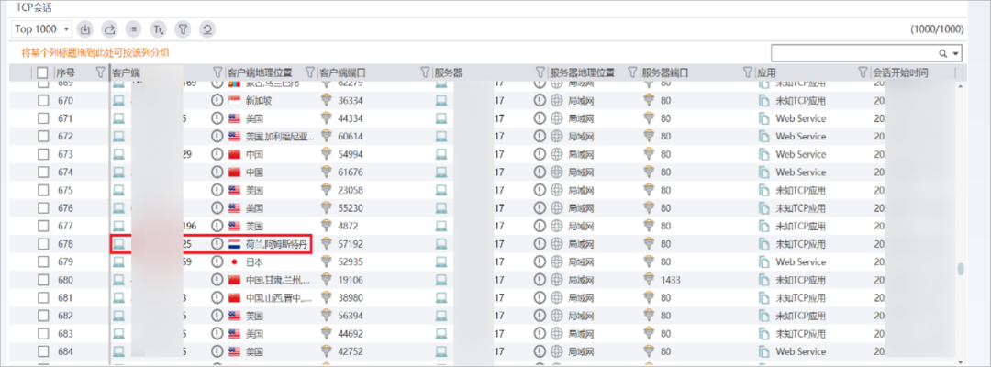Click the application icon in row 680
Viewport: 991px width, 367px height.
763,280
